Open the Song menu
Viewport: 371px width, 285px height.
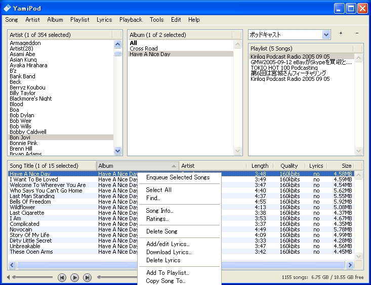coord(12,20)
